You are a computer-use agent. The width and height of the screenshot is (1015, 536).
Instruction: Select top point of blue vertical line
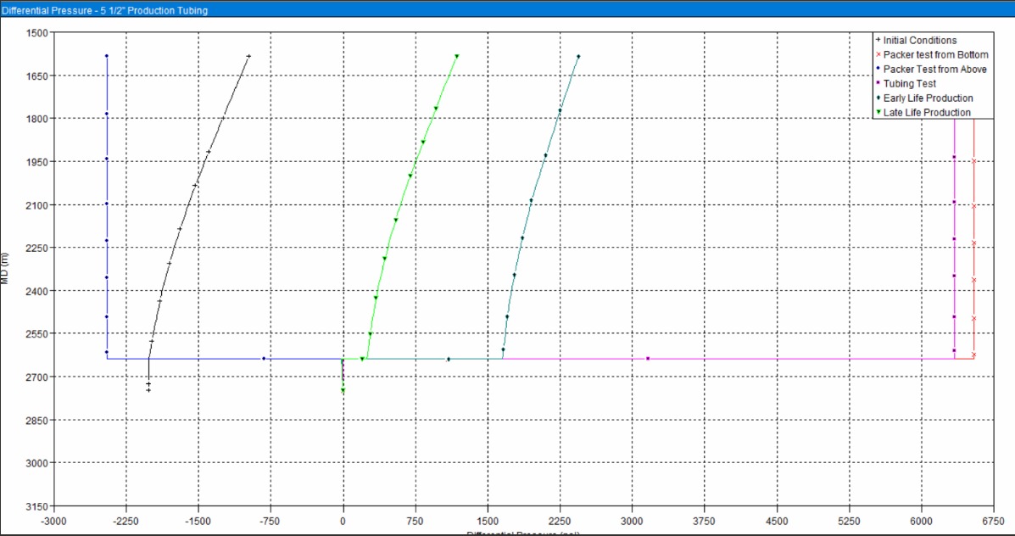pos(107,56)
